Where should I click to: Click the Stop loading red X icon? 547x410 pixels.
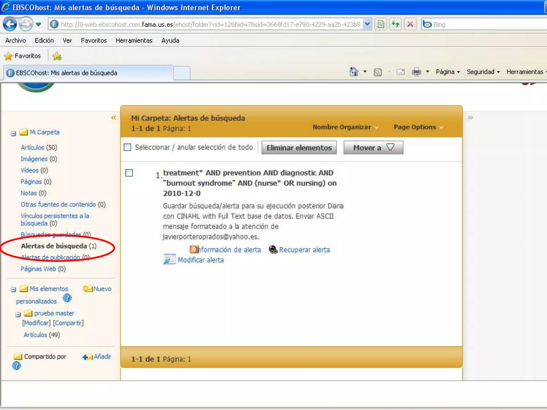click(410, 24)
